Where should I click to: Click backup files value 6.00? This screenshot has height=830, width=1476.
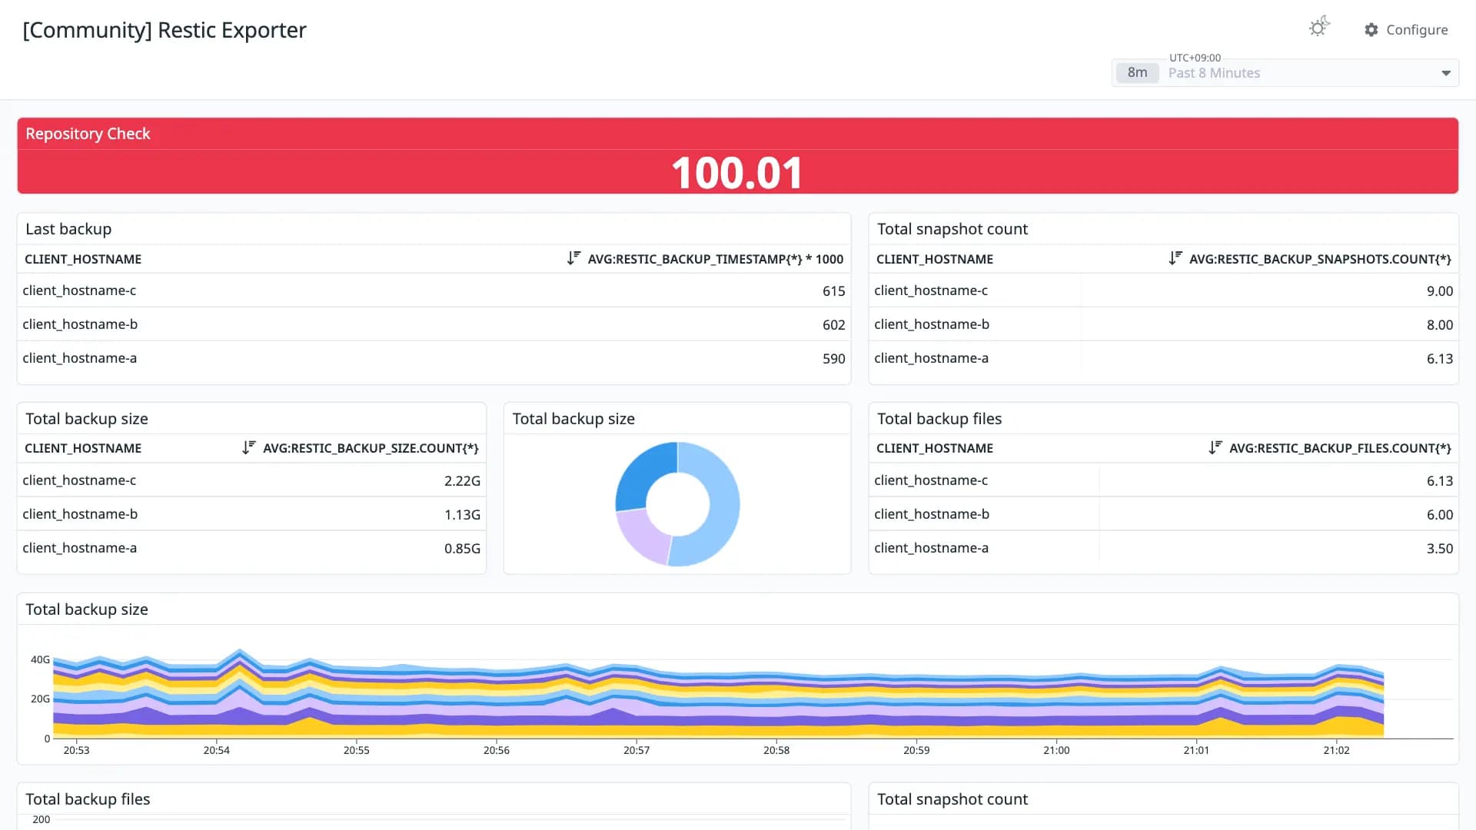click(1439, 515)
